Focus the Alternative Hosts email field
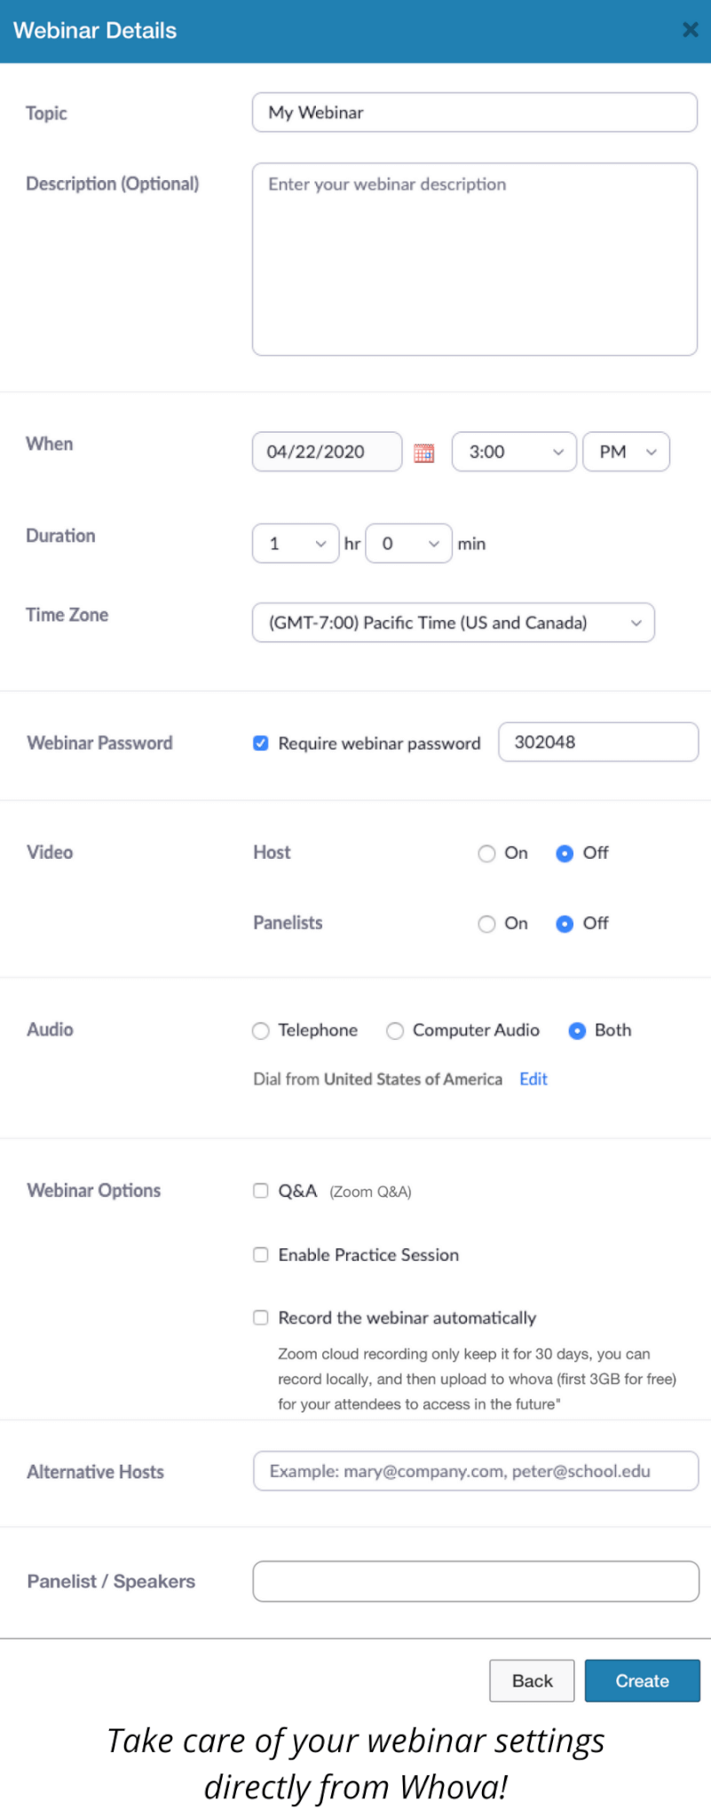 (x=476, y=1471)
